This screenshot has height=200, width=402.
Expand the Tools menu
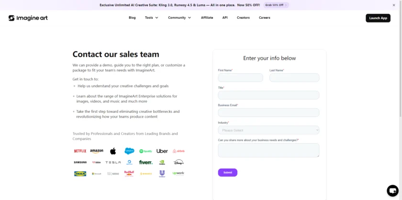click(151, 18)
